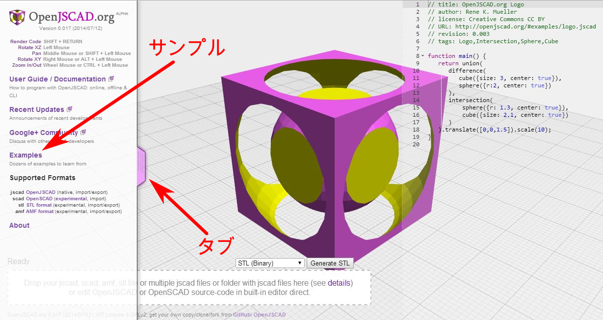The image size is (603, 320).
Task: Open the STL (Binary) export format dropdown
Action: tap(270, 263)
